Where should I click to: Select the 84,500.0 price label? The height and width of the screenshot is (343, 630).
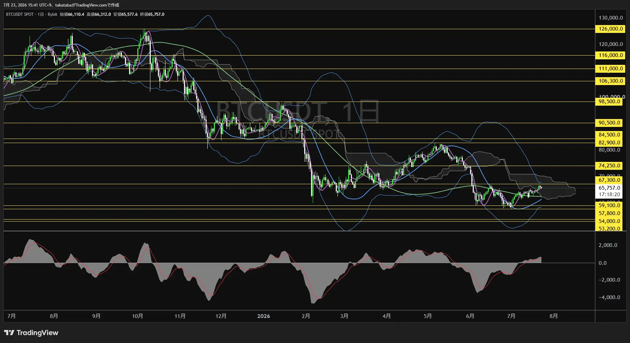(609, 135)
